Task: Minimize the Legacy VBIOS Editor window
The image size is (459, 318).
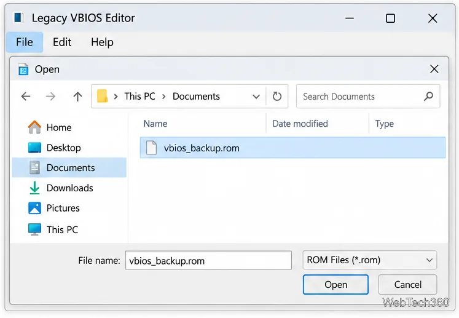Action: tap(350, 18)
